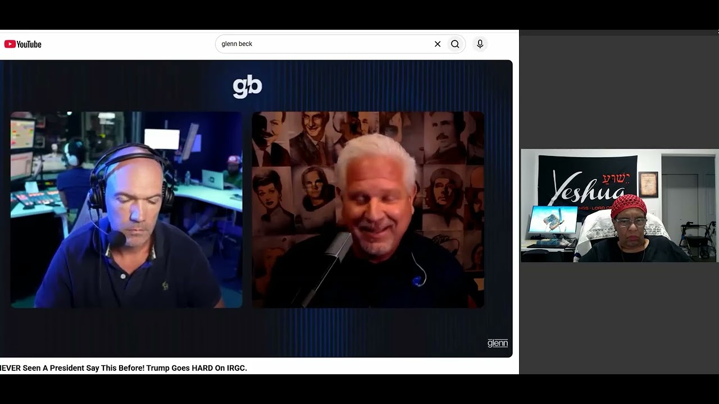Open the video title about Trump and IRGC
The image size is (719, 404).
124,368
